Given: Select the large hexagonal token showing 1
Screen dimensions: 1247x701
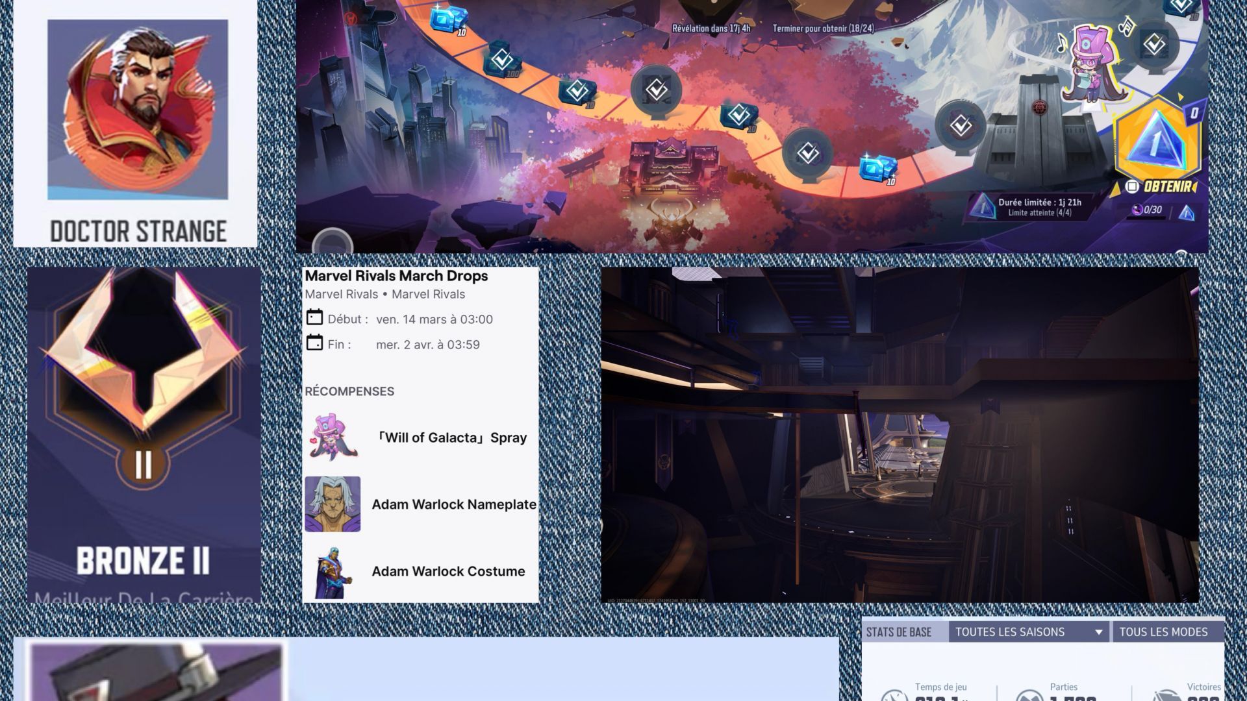Looking at the screenshot, I should click(1158, 138).
